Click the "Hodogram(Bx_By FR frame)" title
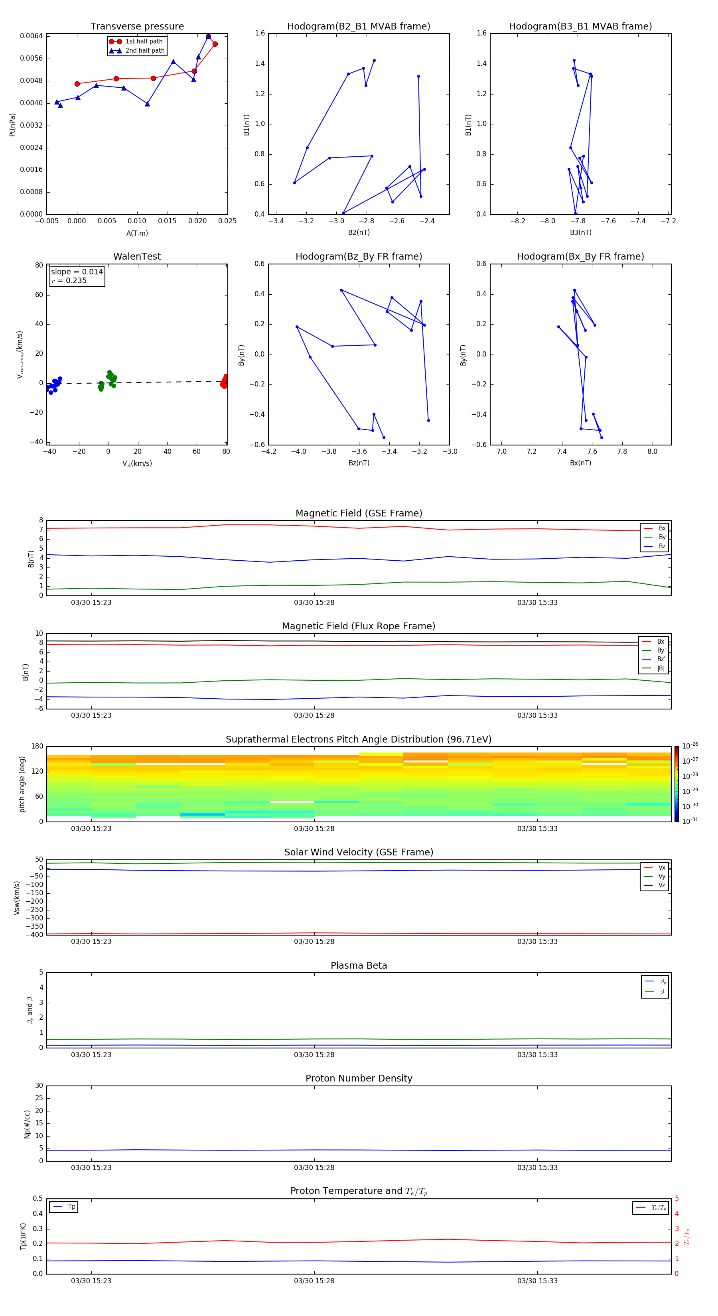This screenshot has height=1316, width=718. point(580,256)
